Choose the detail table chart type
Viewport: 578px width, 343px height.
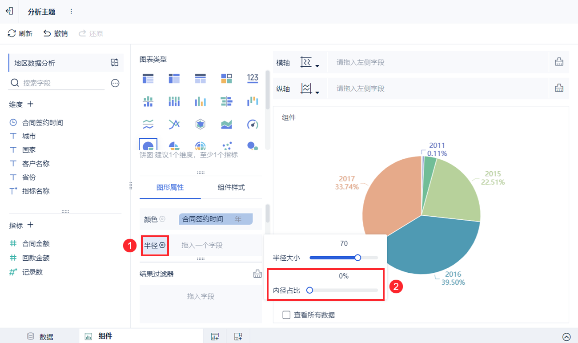tap(201, 79)
